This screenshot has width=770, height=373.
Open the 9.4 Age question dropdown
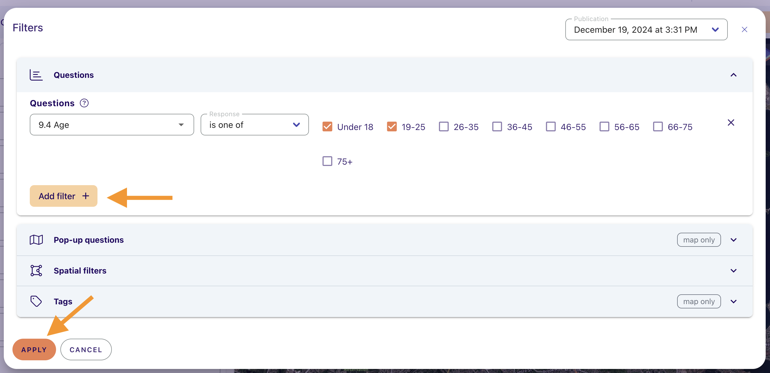point(112,125)
